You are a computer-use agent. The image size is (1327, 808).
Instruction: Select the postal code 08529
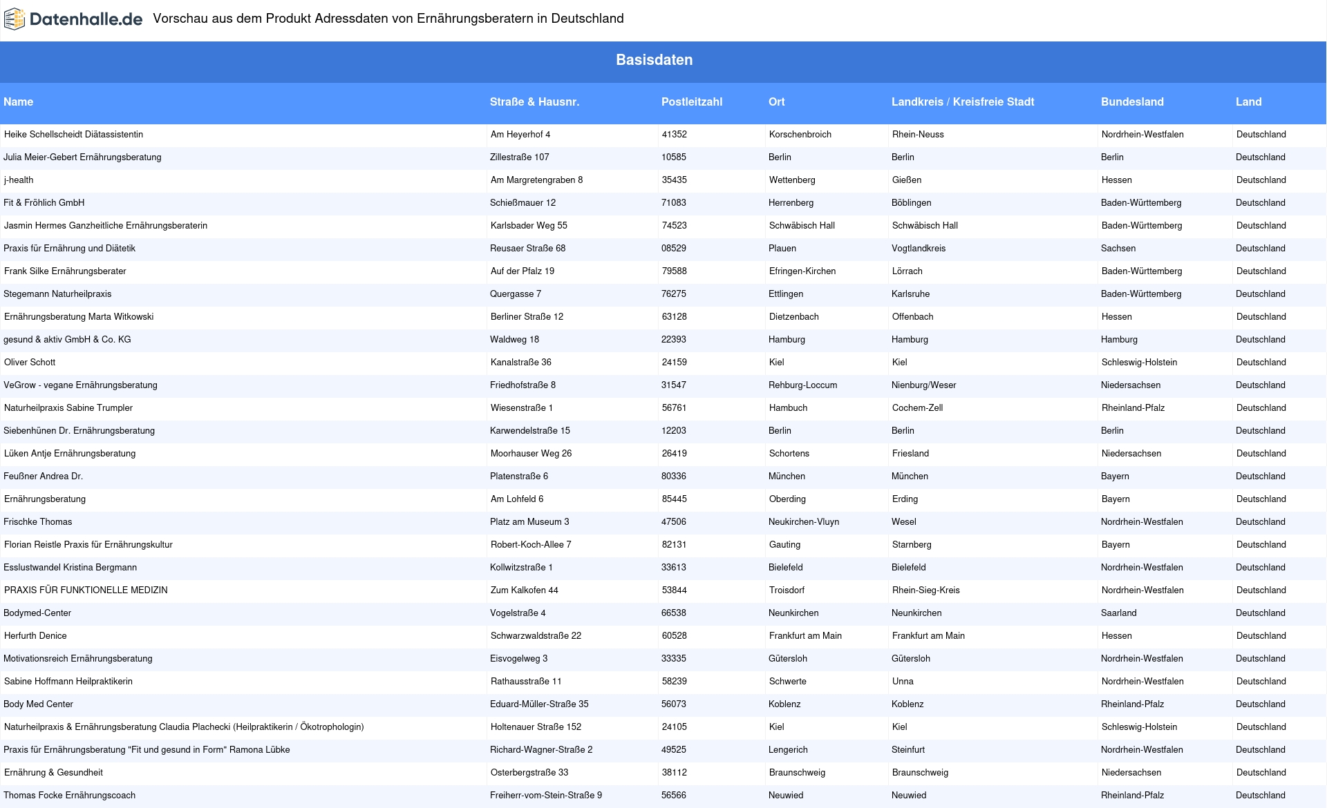(674, 249)
